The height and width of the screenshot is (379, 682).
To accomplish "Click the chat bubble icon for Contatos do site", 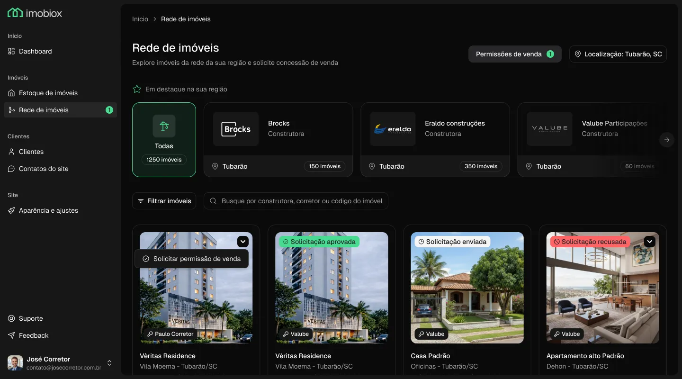I will pyautogui.click(x=11, y=169).
